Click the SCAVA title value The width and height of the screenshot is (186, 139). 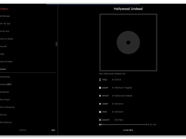[118, 80]
